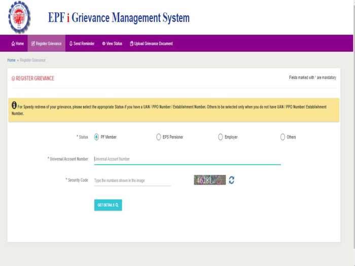Click the home icon in navigation bar
The height and width of the screenshot is (266, 355).
pos(13,44)
